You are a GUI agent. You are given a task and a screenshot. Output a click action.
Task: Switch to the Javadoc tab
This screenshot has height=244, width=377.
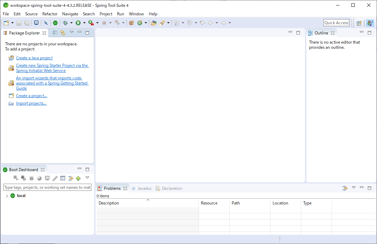142,188
